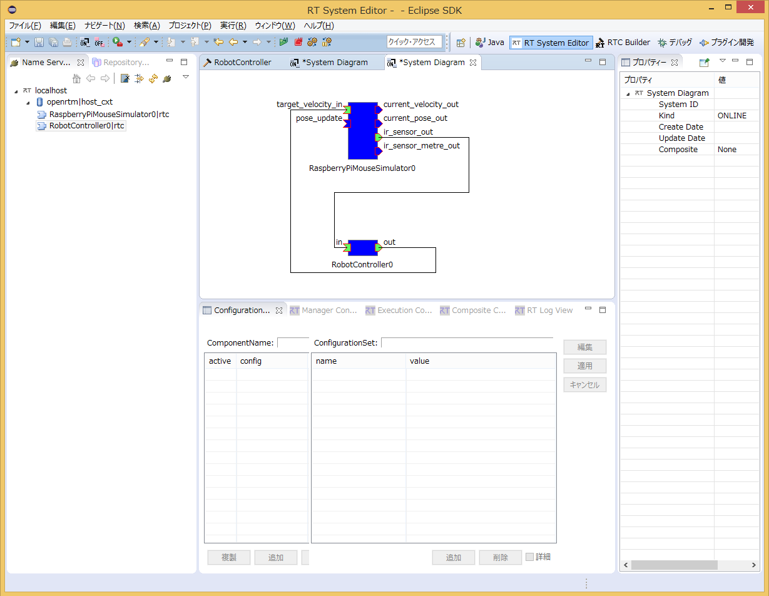
Task: Open the 実行(R) menu
Action: point(233,26)
